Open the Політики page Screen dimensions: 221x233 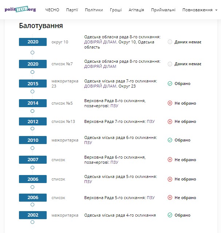[94, 10]
